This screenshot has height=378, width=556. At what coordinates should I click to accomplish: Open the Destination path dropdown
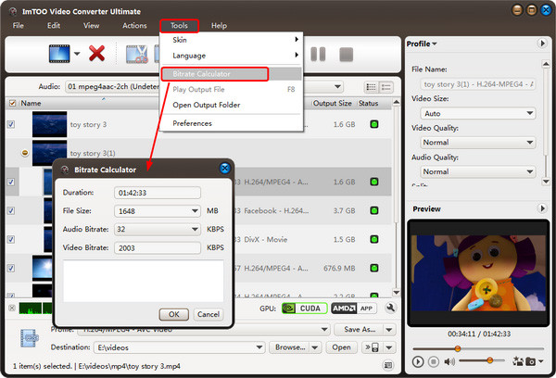pyautogui.click(x=259, y=347)
